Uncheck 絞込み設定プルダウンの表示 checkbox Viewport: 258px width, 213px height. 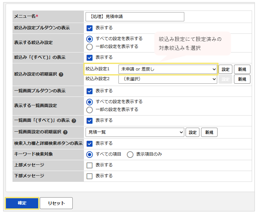[x=90, y=28]
